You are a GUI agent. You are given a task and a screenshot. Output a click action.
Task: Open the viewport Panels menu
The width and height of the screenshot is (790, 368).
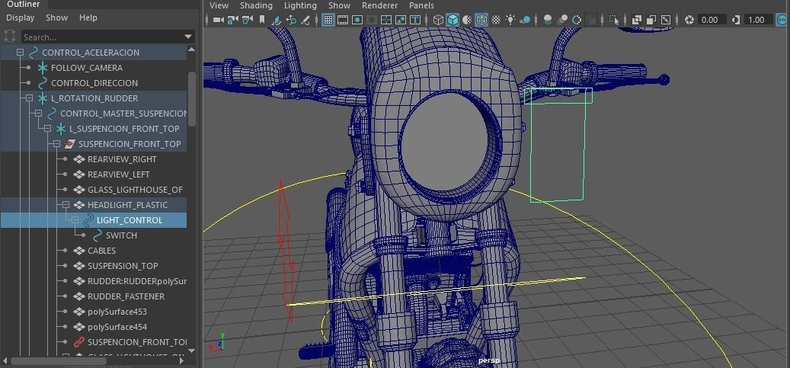tap(421, 5)
